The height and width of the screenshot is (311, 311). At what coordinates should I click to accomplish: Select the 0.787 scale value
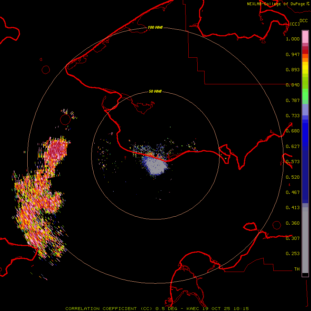click(293, 100)
